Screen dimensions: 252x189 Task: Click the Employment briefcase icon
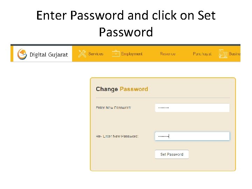116,54
